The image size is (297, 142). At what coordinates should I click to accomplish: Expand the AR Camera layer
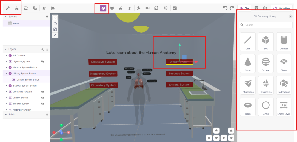pos(6,55)
